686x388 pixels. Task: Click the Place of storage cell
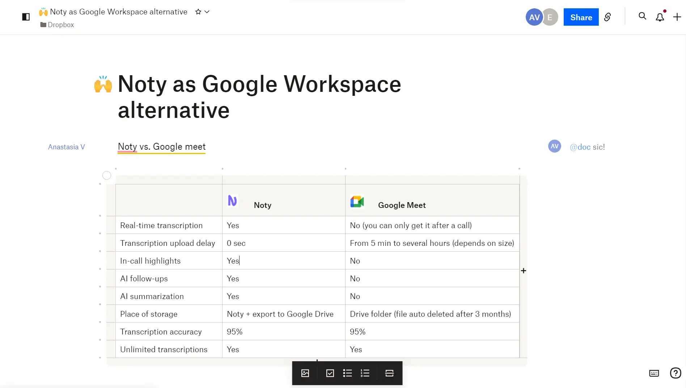click(x=169, y=314)
